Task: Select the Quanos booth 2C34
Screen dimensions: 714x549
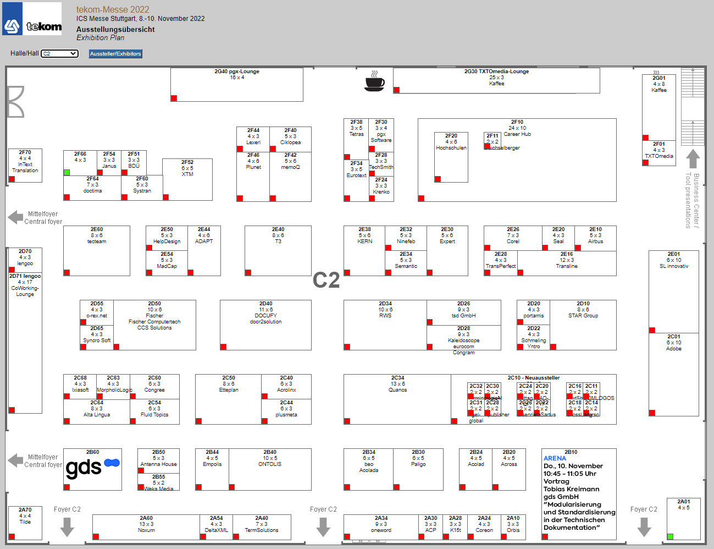Action: (397, 399)
